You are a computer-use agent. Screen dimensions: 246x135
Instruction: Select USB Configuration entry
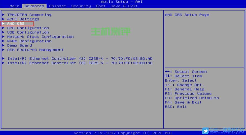coord(28,32)
